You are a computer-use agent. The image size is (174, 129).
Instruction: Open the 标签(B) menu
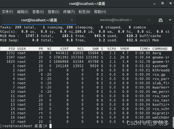pos(84,12)
